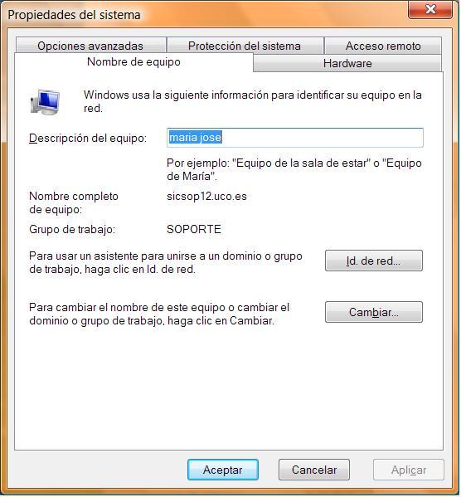The height and width of the screenshot is (497, 461).
Task: Select the Acceso remoto tab
Action: point(383,46)
